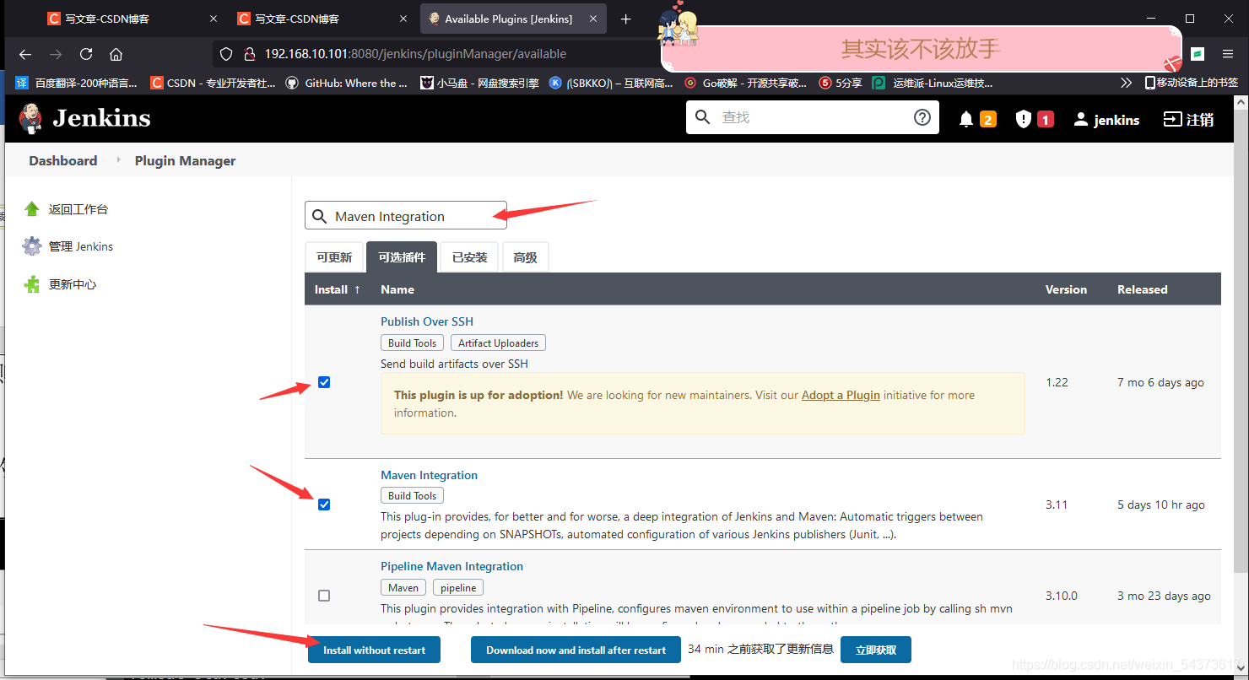
Task: Open the security warnings shield icon
Action: (x=1023, y=119)
